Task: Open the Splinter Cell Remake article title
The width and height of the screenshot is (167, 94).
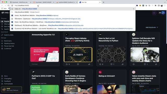Action: pyautogui.click(x=143, y=41)
